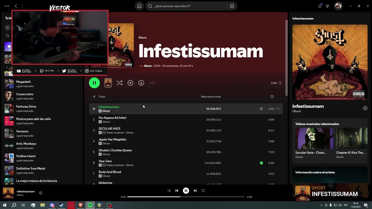Sort tracks by Título column header

click(x=102, y=97)
